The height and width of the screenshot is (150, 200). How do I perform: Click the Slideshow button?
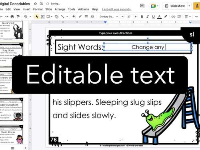pyautogui.click(x=175, y=6)
